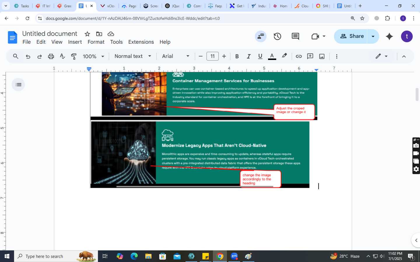The height and width of the screenshot is (262, 420).
Task: Open the Edit menu
Action: (41, 42)
